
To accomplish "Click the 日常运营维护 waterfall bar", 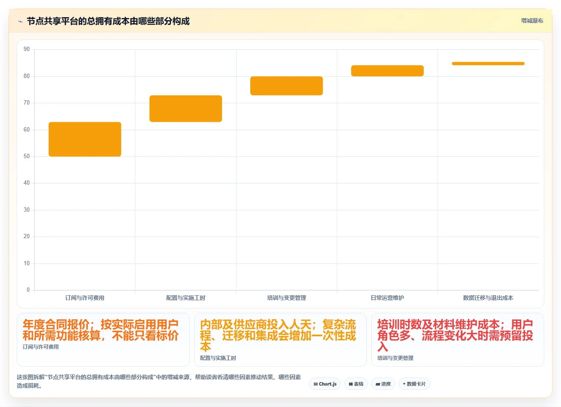I will click(x=387, y=71).
